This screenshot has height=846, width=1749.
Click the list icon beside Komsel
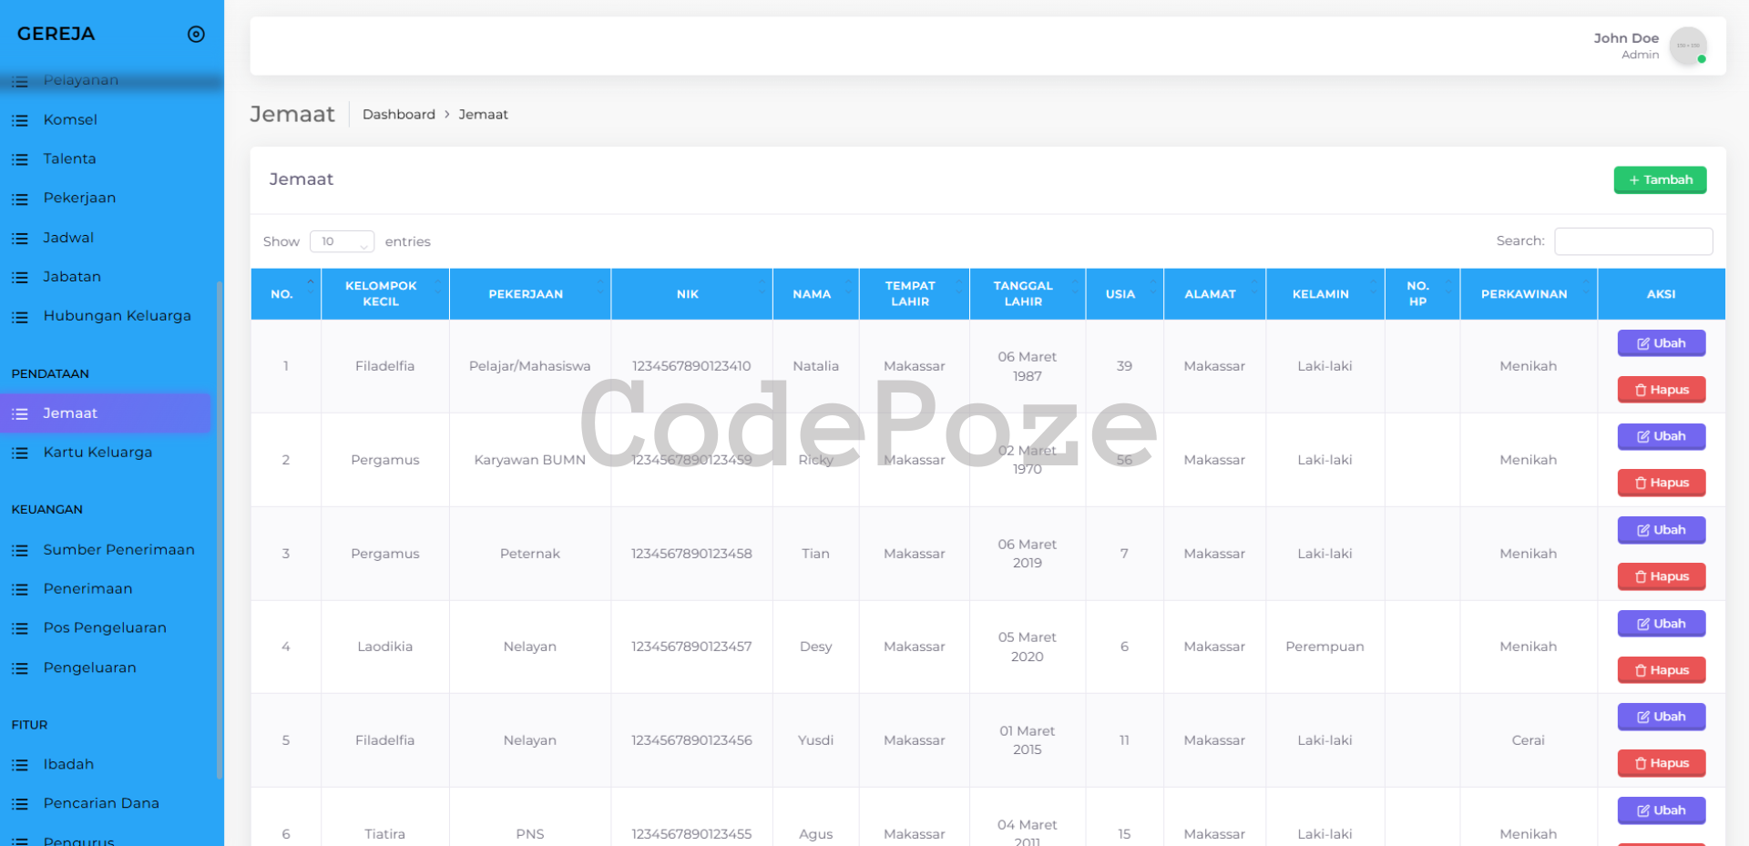click(20, 120)
